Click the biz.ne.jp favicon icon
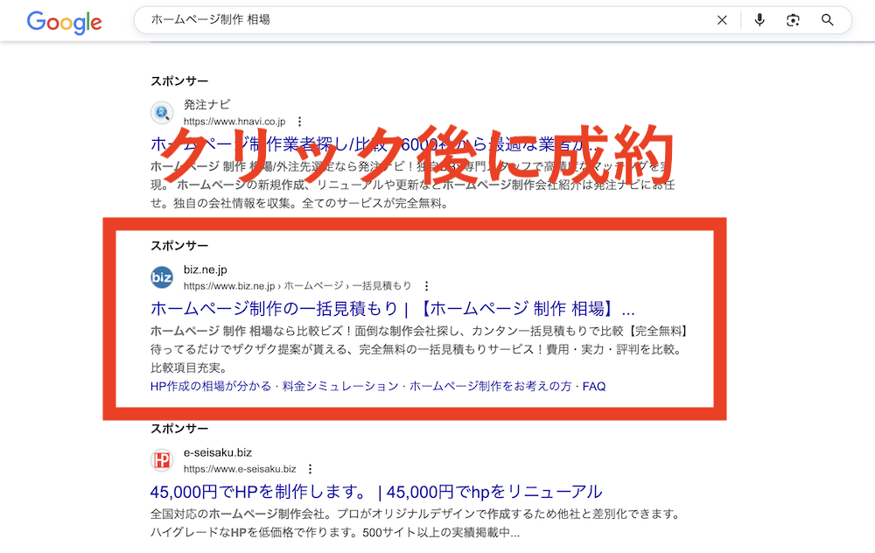 162,277
